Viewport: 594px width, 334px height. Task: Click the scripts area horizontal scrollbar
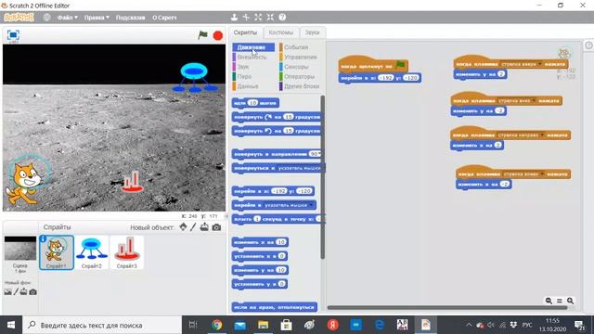(447, 308)
